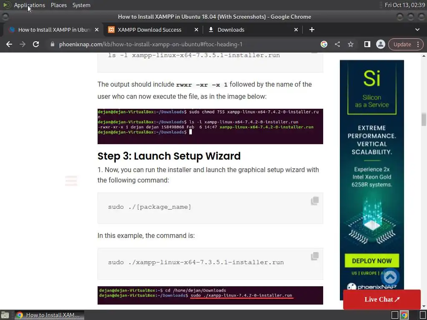Image resolution: width=427 pixels, height=320 pixels.
Task: Copy the sudo ./[package_name] code block
Action: click(315, 201)
